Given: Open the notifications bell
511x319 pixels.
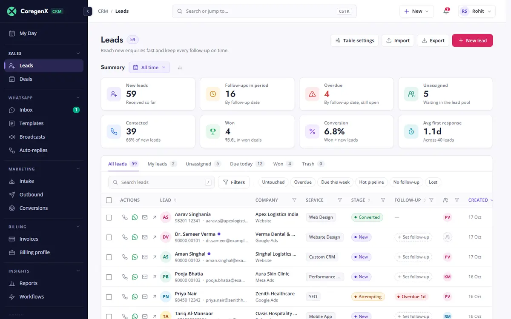Looking at the screenshot, I should pos(446,11).
